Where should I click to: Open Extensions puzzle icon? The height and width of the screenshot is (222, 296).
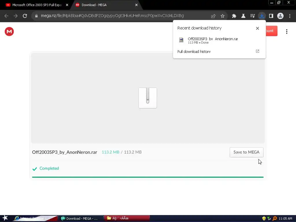coord(234,16)
